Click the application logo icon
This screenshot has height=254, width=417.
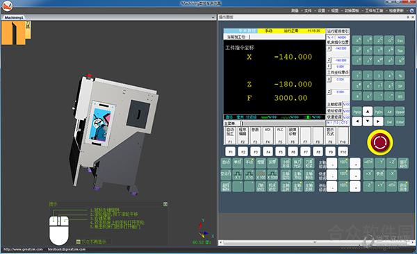[7, 6]
